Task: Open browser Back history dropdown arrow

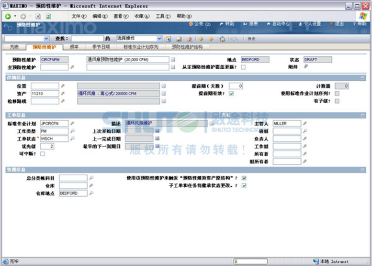Action: pyautogui.click(x=15, y=16)
